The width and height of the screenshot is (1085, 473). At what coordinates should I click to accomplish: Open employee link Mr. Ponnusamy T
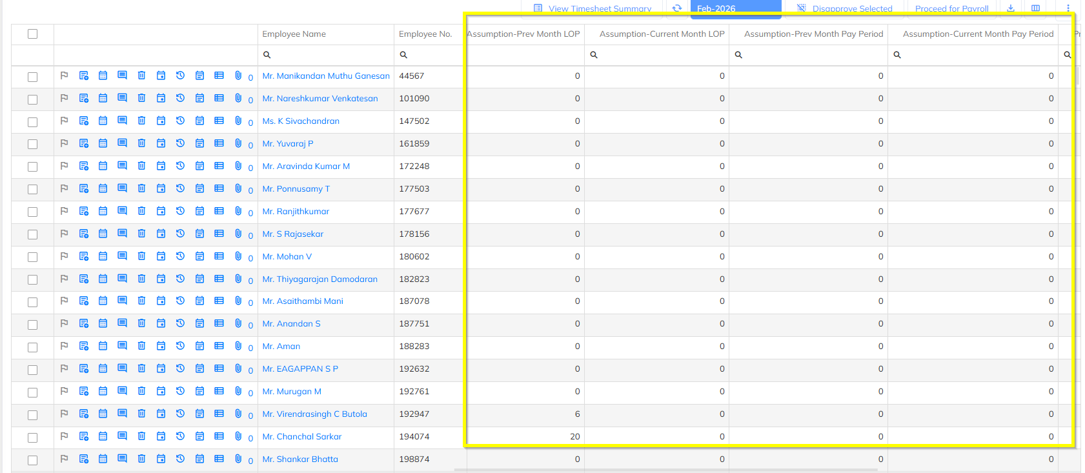pos(296,189)
